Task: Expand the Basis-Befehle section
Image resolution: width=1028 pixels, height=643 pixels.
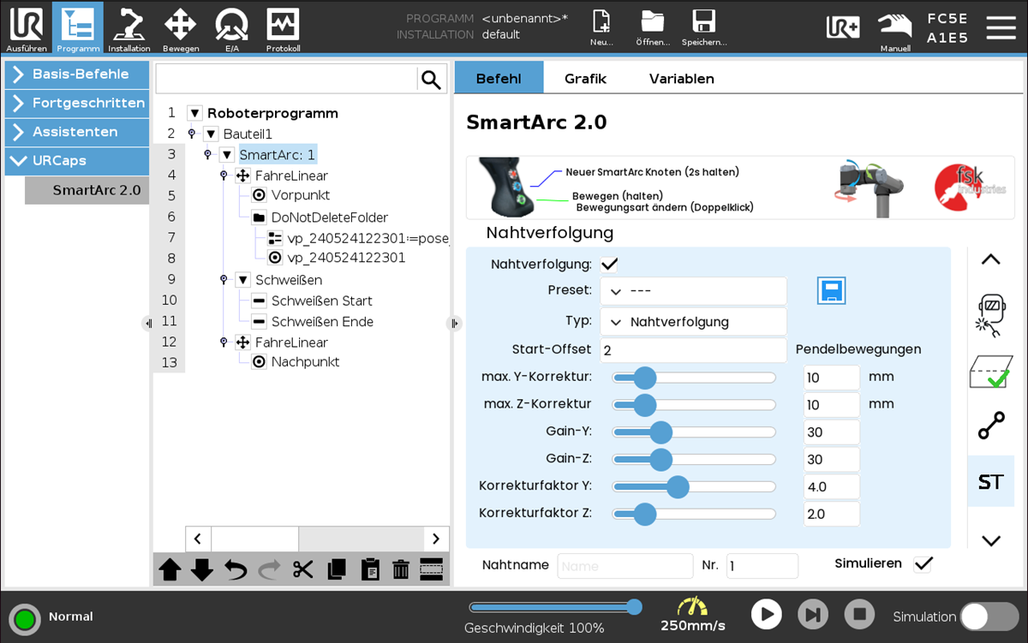Action: (x=77, y=74)
